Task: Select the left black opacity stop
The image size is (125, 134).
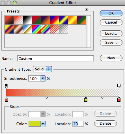Action: pyautogui.click(x=6, y=86)
